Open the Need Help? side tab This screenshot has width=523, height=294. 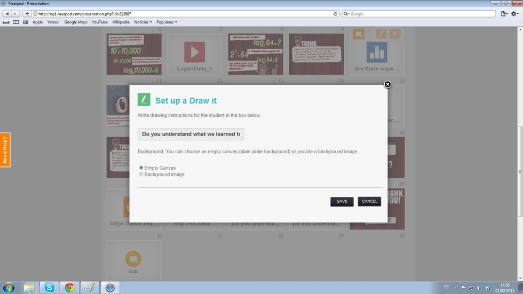click(x=5, y=150)
